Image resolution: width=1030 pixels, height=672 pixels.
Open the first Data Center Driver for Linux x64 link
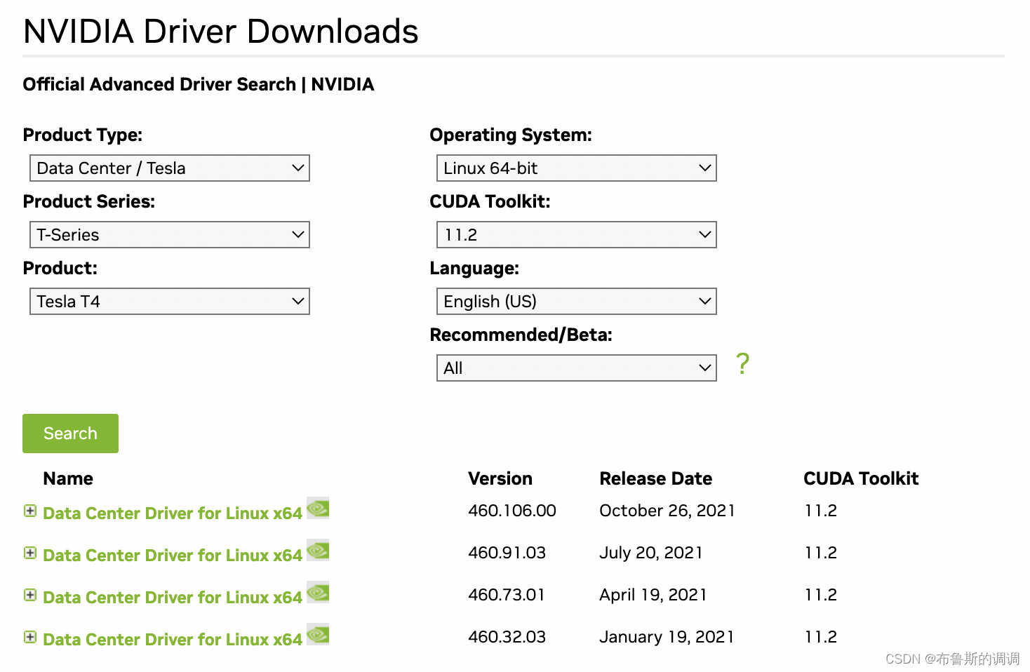click(x=172, y=513)
